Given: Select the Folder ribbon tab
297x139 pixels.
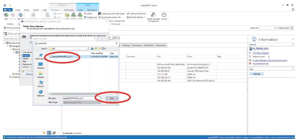Looking at the screenshot, I should (81, 10).
